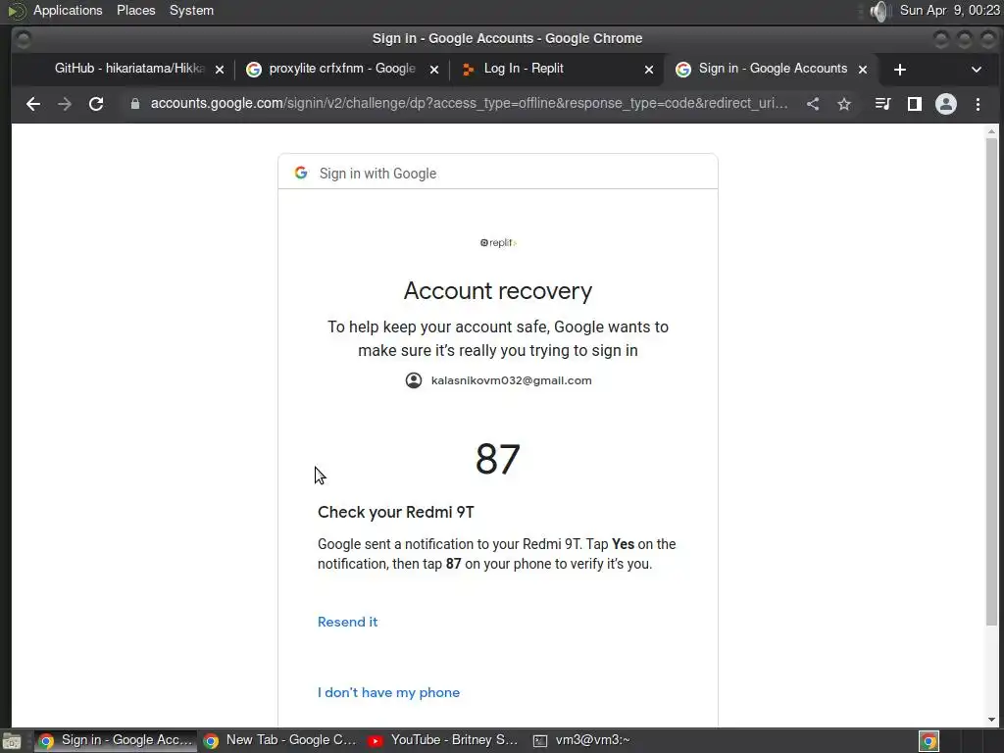Click scrollbar up arrow
The width and height of the screenshot is (1004, 753).
click(x=991, y=131)
